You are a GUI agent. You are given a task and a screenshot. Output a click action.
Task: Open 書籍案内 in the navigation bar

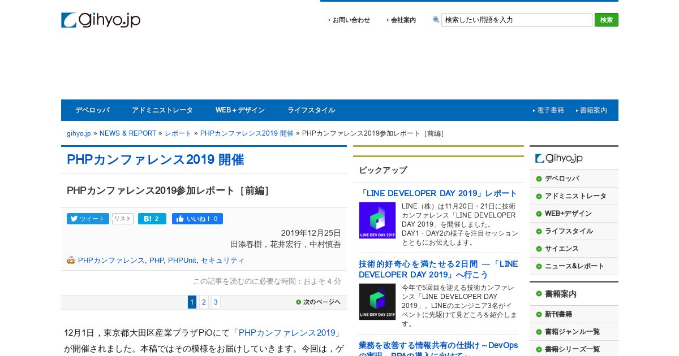593,110
